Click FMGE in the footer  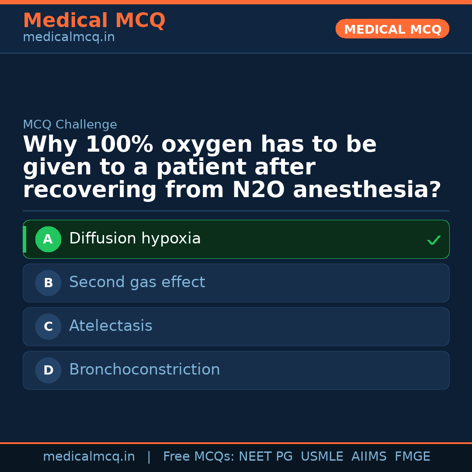click(412, 457)
